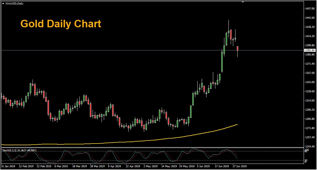Click the tall green candle rising past 1385.80
317x170 pixels.
(222, 62)
